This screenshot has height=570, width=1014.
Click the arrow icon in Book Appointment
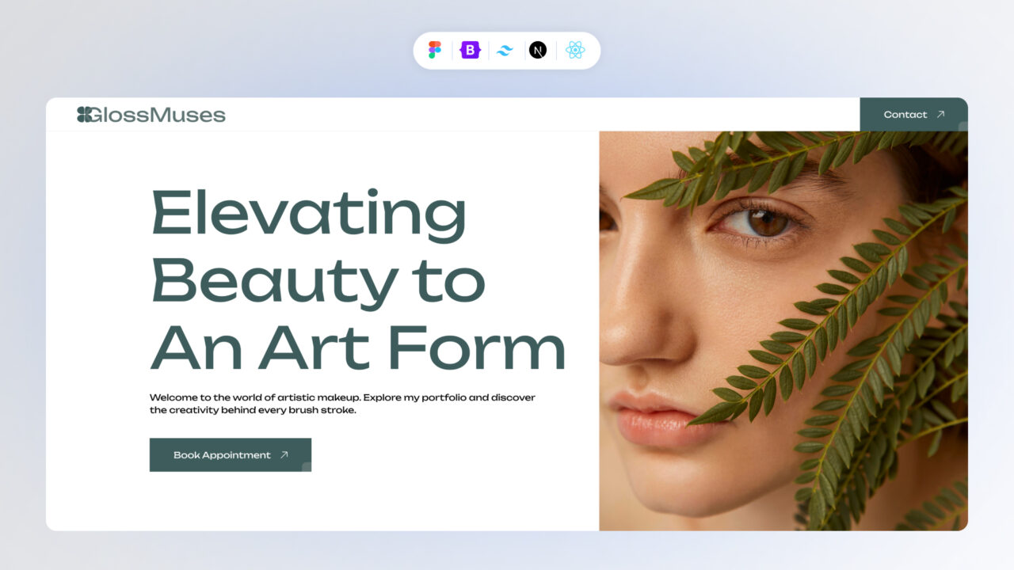pyautogui.click(x=284, y=455)
